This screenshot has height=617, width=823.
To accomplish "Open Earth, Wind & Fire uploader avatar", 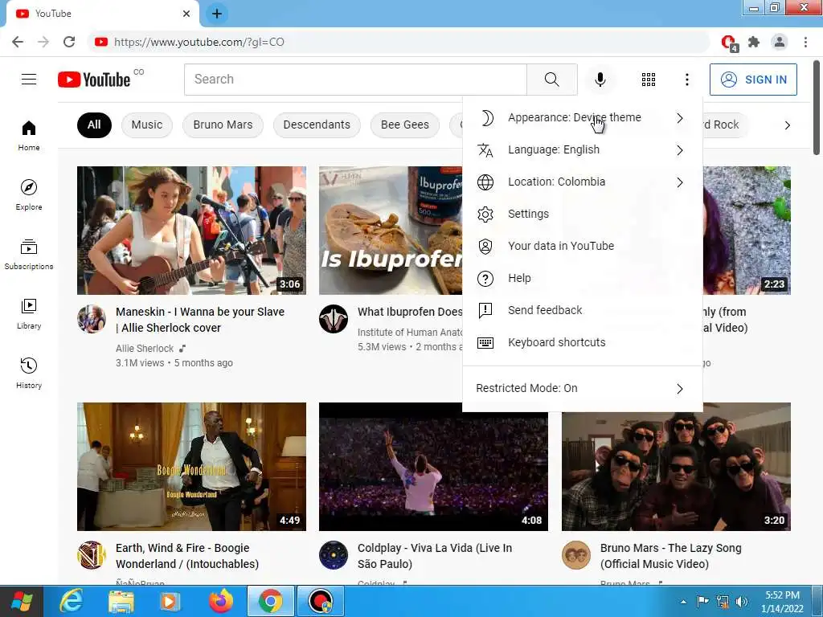I will pyautogui.click(x=92, y=555).
